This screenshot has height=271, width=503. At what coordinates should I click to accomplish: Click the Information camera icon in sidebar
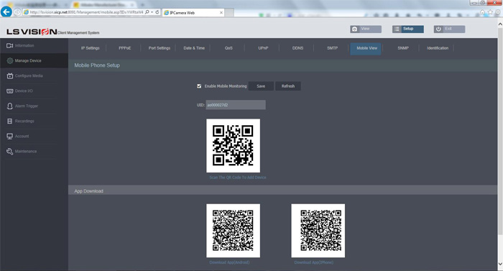coord(9,45)
